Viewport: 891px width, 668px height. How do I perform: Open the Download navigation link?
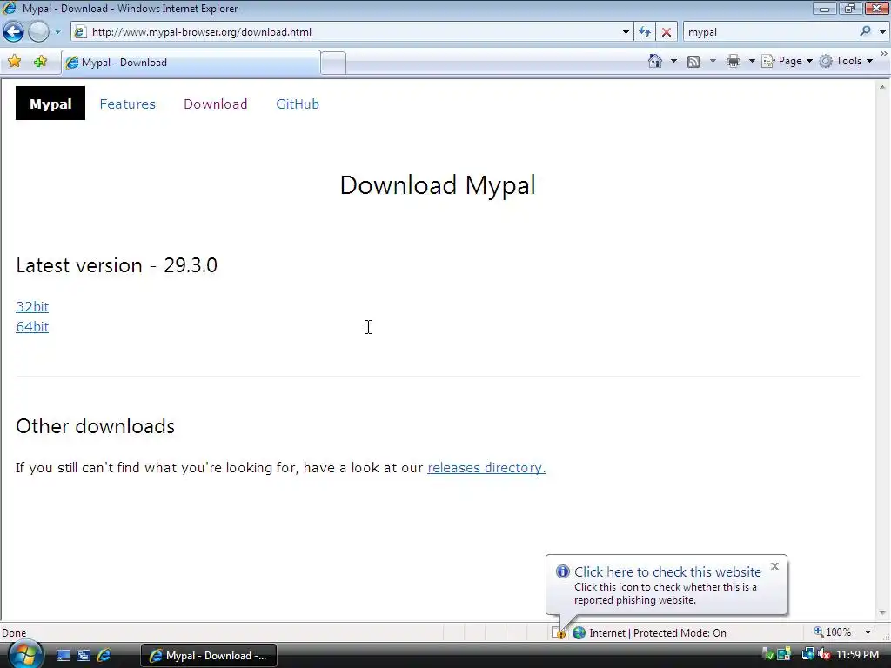(216, 104)
